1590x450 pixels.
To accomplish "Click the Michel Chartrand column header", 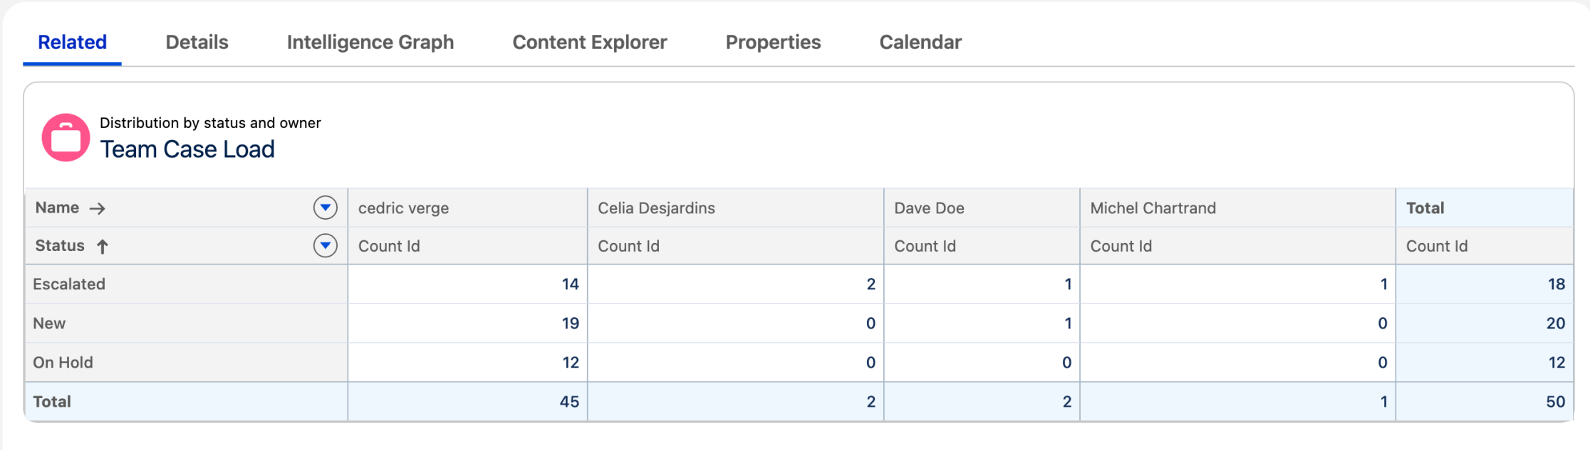I will tap(1153, 208).
